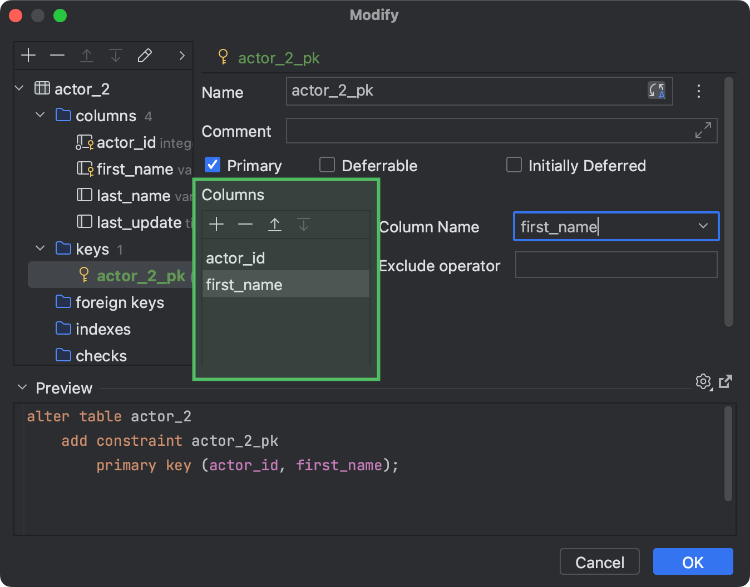The width and height of the screenshot is (750, 587).
Task: Open the Column Name dropdown
Action: [702, 226]
